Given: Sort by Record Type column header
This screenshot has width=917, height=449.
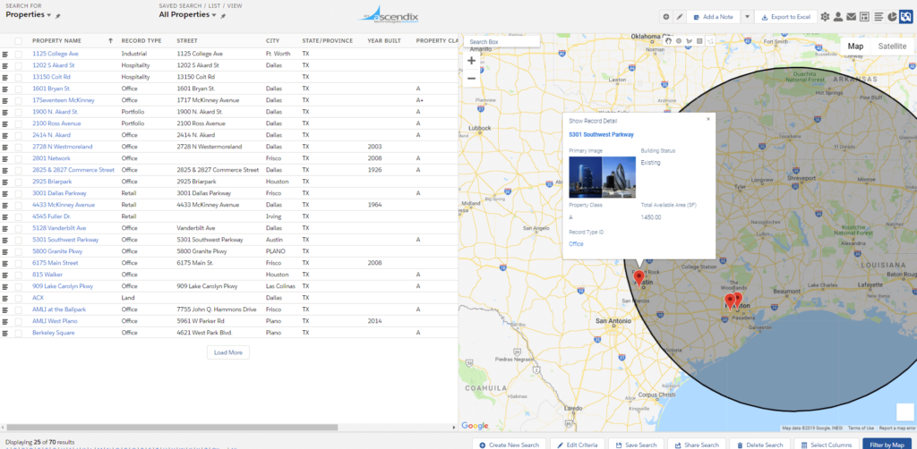Looking at the screenshot, I should pyautogui.click(x=141, y=41).
